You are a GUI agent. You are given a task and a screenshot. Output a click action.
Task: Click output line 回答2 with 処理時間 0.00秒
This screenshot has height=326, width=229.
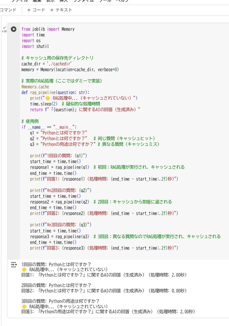point(104,291)
